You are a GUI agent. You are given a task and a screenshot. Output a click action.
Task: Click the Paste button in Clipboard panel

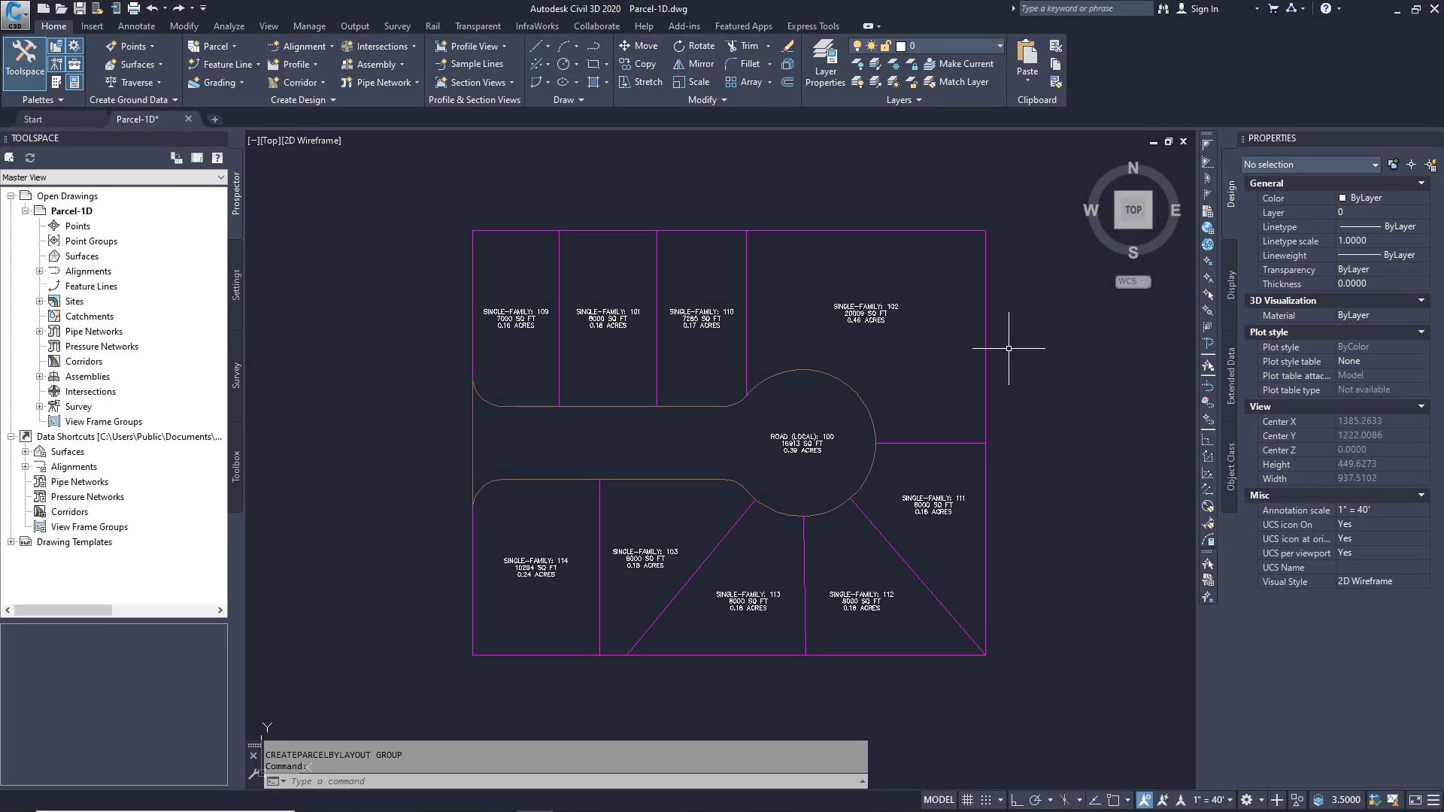[x=1026, y=56]
